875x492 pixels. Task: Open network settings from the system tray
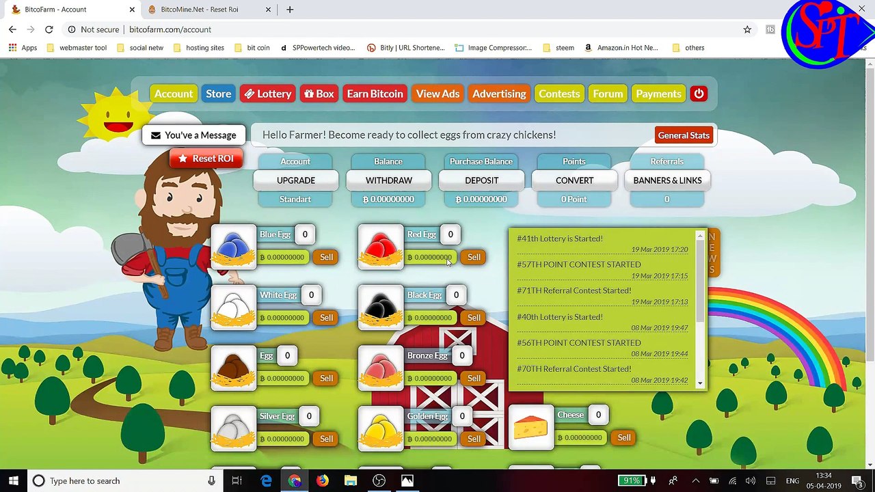pos(732,480)
